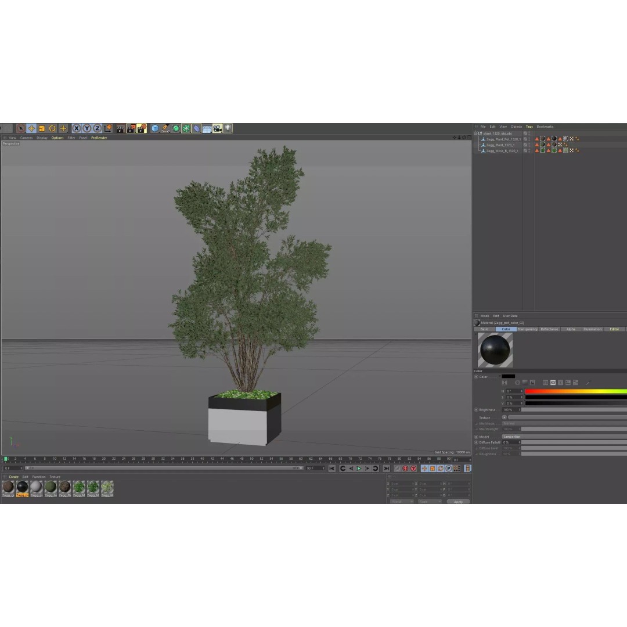Screen dimensions: 627x627
Task: Render the active view clapperboard icon
Action: (x=120, y=128)
